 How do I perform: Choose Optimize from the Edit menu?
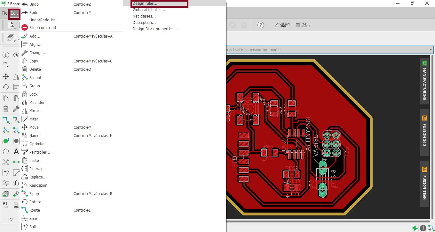click(72, 144)
